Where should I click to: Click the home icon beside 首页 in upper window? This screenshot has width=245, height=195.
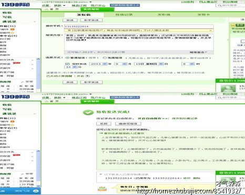tap(47, 9)
